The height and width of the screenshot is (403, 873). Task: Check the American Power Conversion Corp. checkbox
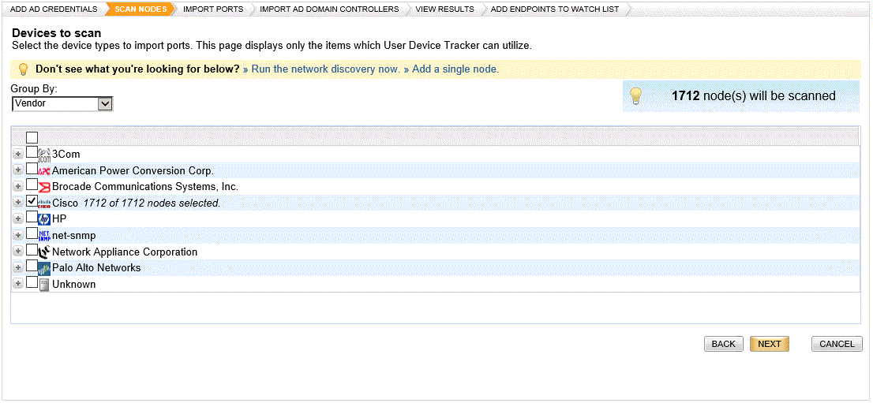[32, 168]
